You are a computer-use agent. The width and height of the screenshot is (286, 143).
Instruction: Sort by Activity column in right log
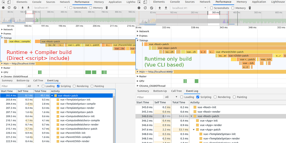tap(237, 103)
